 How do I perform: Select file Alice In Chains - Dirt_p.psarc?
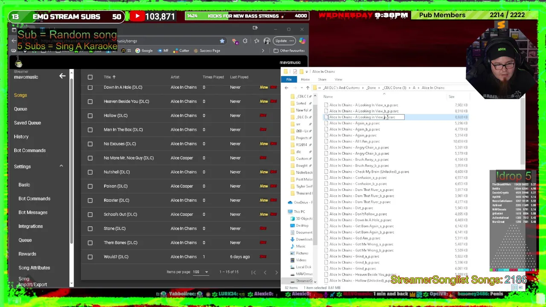(351, 208)
